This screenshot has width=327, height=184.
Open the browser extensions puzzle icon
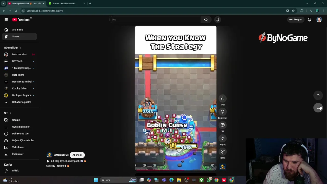302,11
